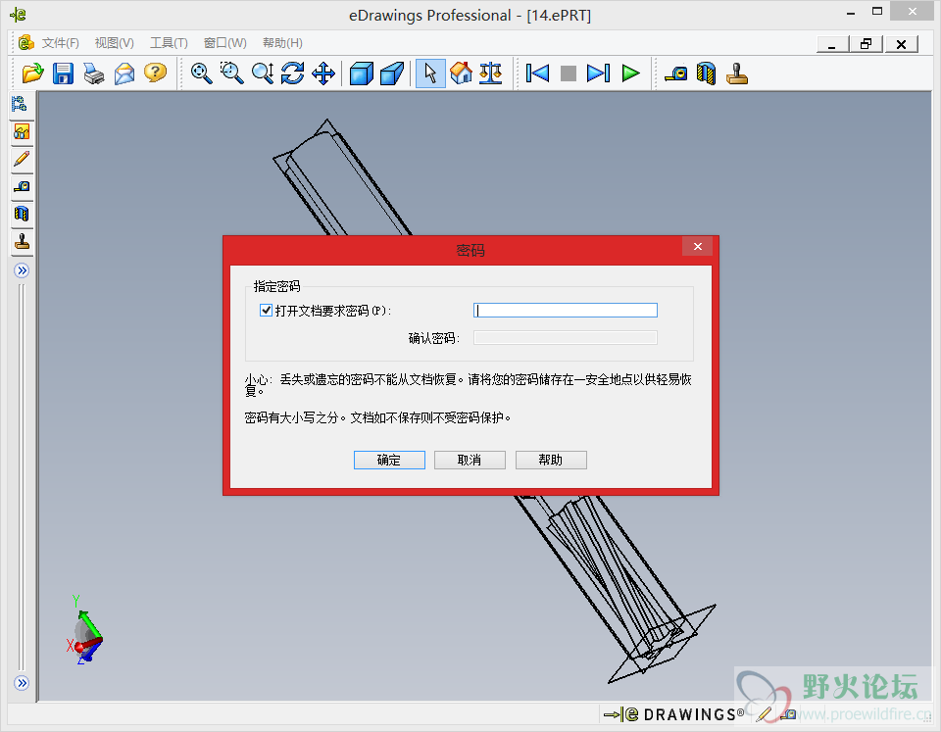Open the 窗口(W) menu
This screenshot has width=941, height=732.
pyautogui.click(x=225, y=43)
